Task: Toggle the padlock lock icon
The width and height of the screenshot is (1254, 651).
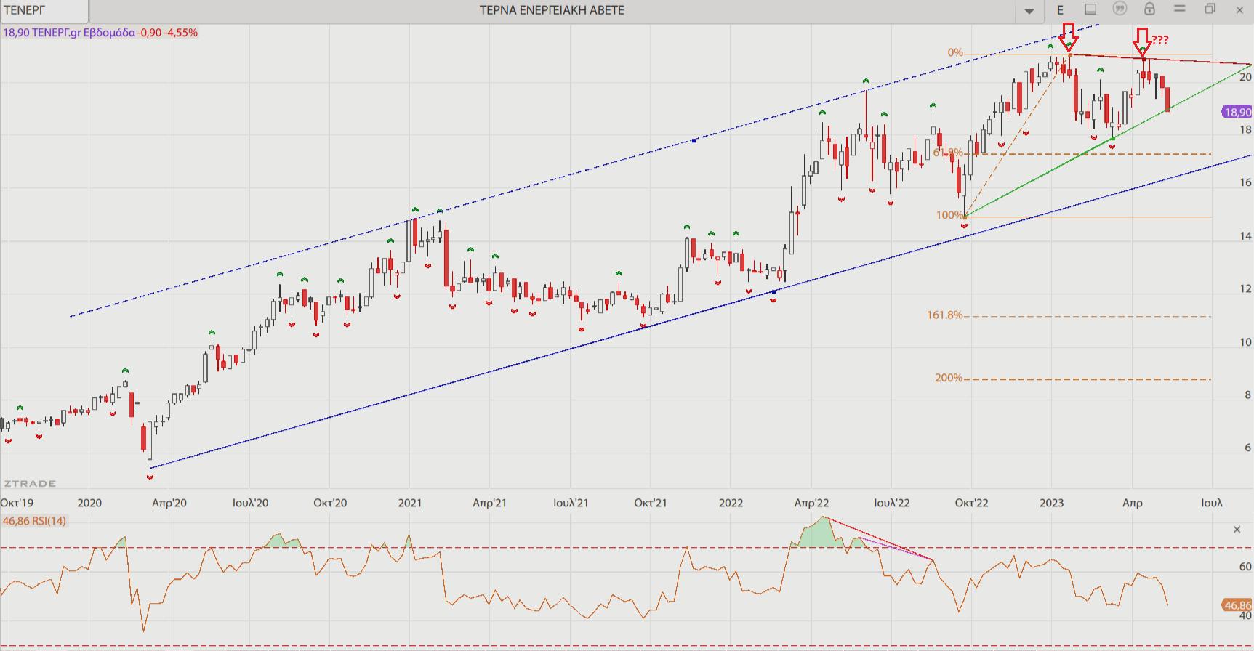Action: [1149, 9]
